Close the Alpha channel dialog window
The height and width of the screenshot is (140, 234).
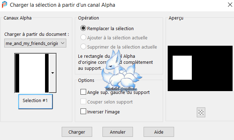point(230,5)
